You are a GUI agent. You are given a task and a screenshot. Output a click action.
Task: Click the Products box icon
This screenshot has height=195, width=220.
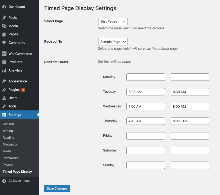4,62
